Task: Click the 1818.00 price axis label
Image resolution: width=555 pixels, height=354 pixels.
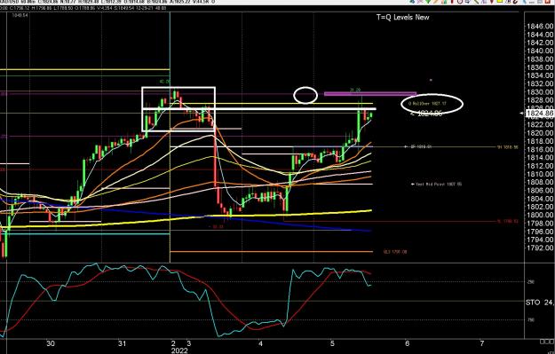Action: coord(540,141)
